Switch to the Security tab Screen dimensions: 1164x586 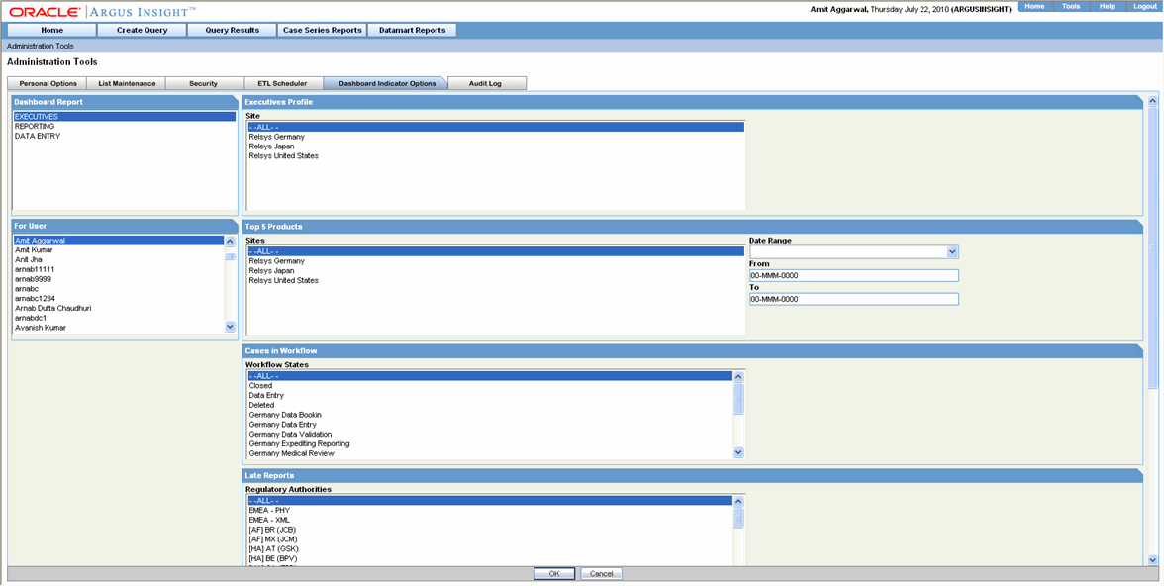[x=204, y=83]
